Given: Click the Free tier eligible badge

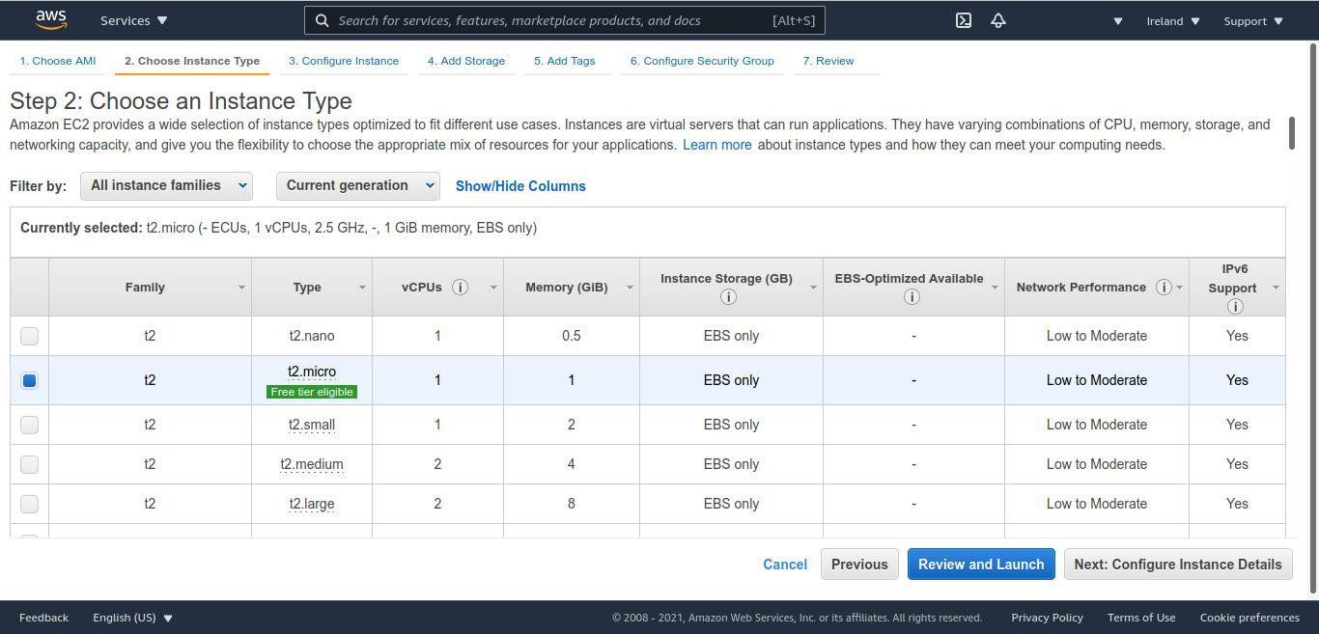Looking at the screenshot, I should click(x=312, y=392).
